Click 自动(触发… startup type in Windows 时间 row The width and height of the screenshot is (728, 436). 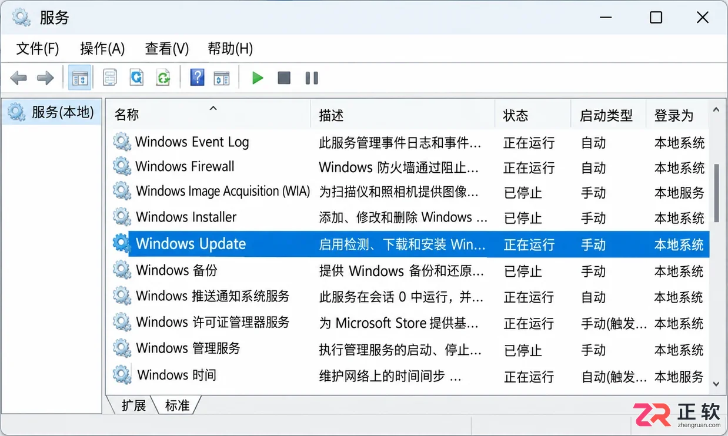click(x=614, y=376)
